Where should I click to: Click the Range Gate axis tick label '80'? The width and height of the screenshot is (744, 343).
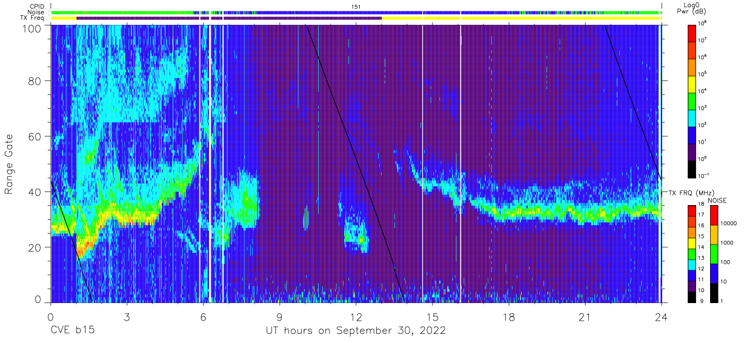tap(36, 80)
